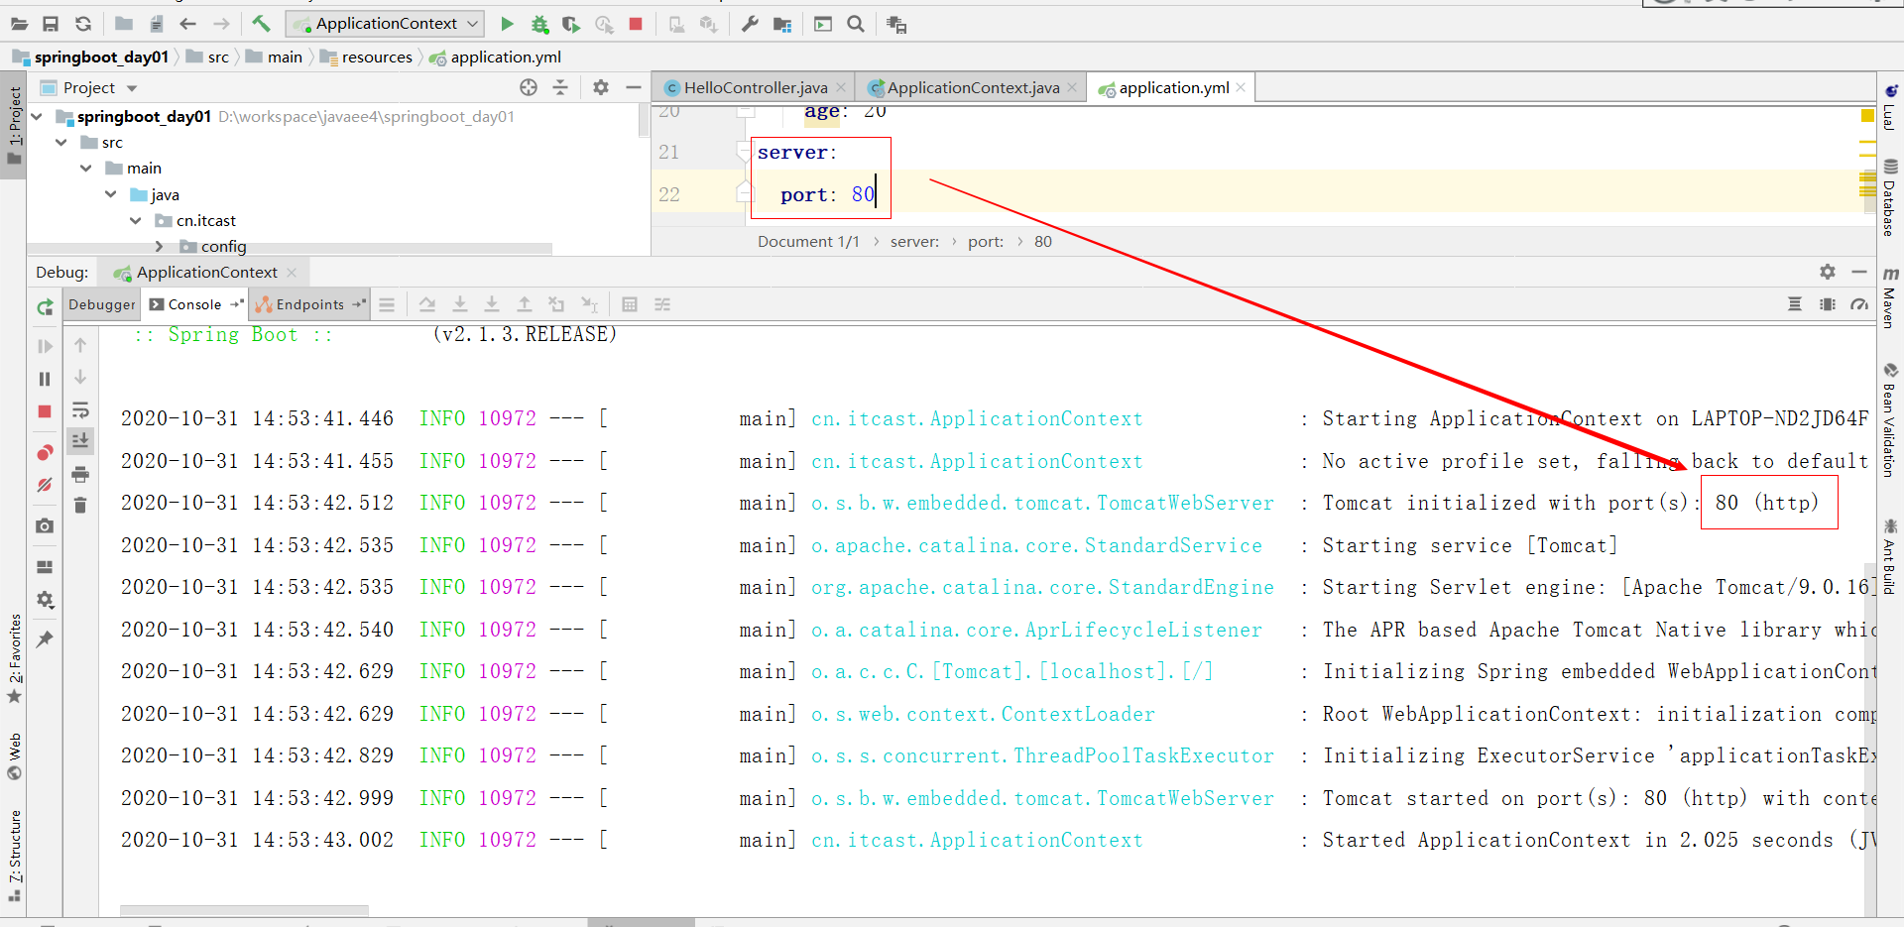The height and width of the screenshot is (927, 1904).
Task: Open the ApplicationContext run configuration dropdown
Action: point(385,23)
